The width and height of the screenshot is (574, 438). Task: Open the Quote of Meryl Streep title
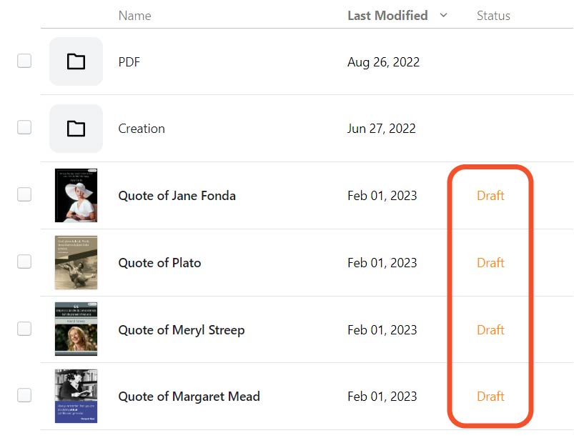[x=181, y=330]
